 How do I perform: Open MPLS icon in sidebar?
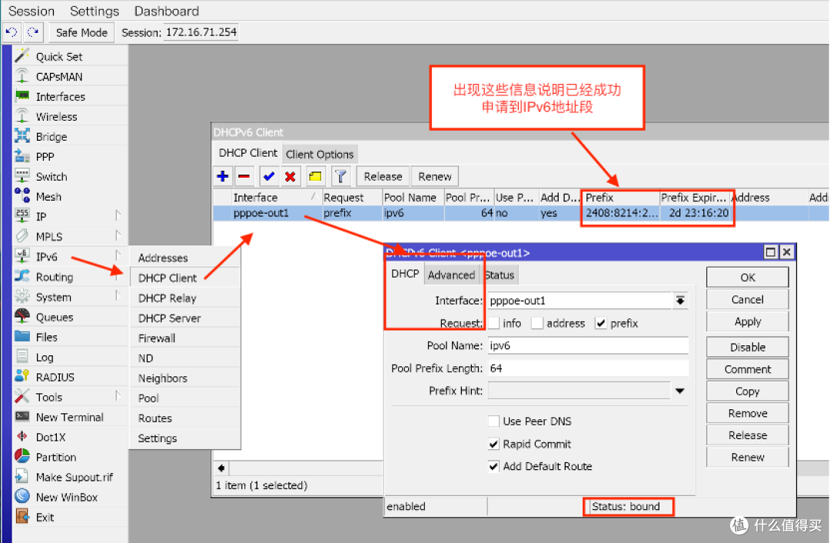pyautogui.click(x=22, y=236)
